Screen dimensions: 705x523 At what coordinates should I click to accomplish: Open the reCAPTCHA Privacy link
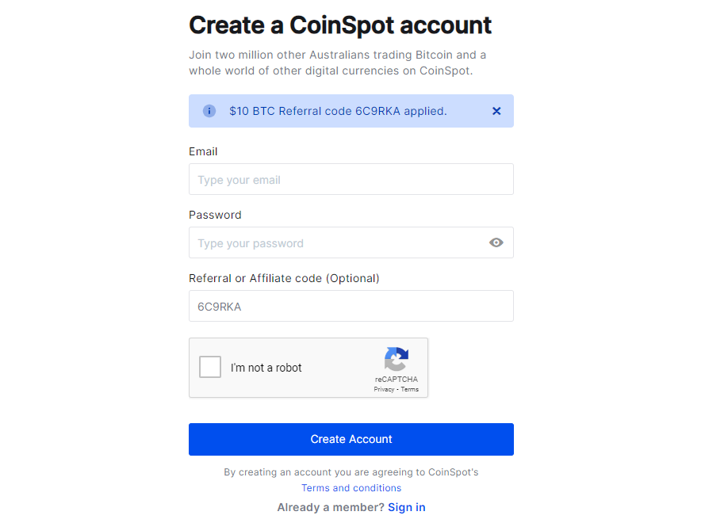[384, 390]
